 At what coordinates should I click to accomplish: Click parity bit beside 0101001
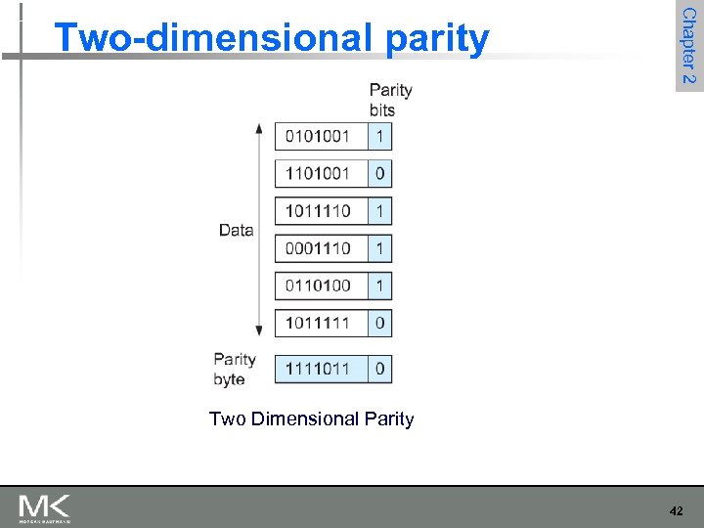[x=379, y=136]
